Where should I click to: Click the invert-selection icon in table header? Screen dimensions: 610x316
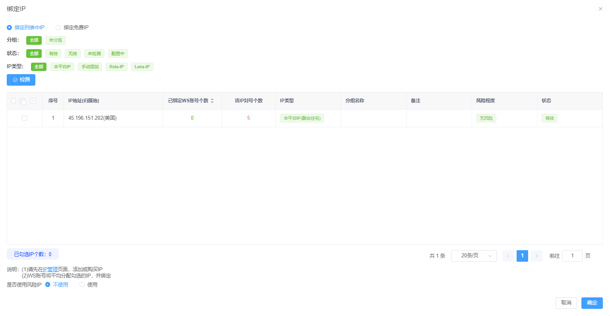point(23,101)
